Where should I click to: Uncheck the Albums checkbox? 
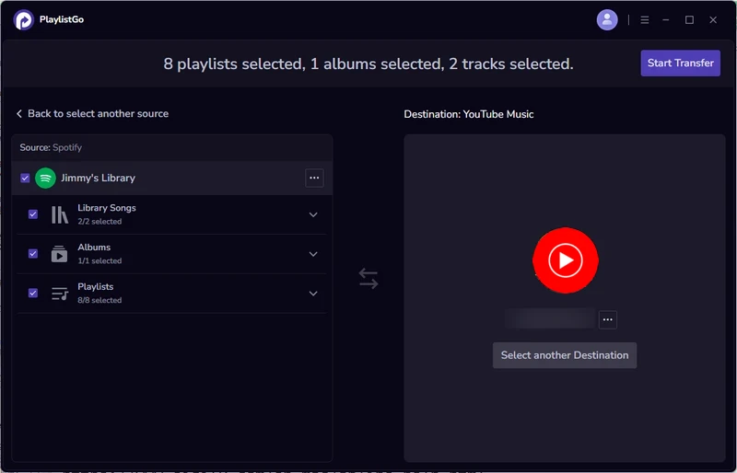click(33, 254)
